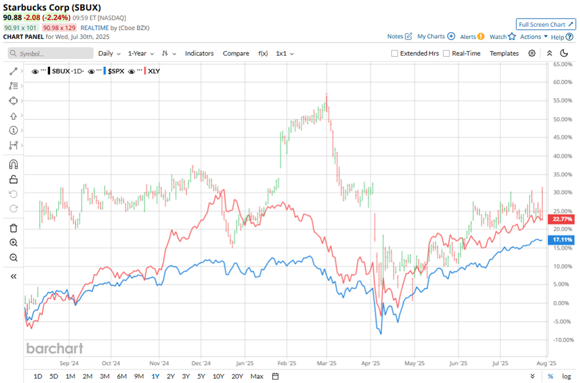The width and height of the screenshot is (580, 383).
Task: Tick the Real-Time checkbox
Action: [447, 53]
